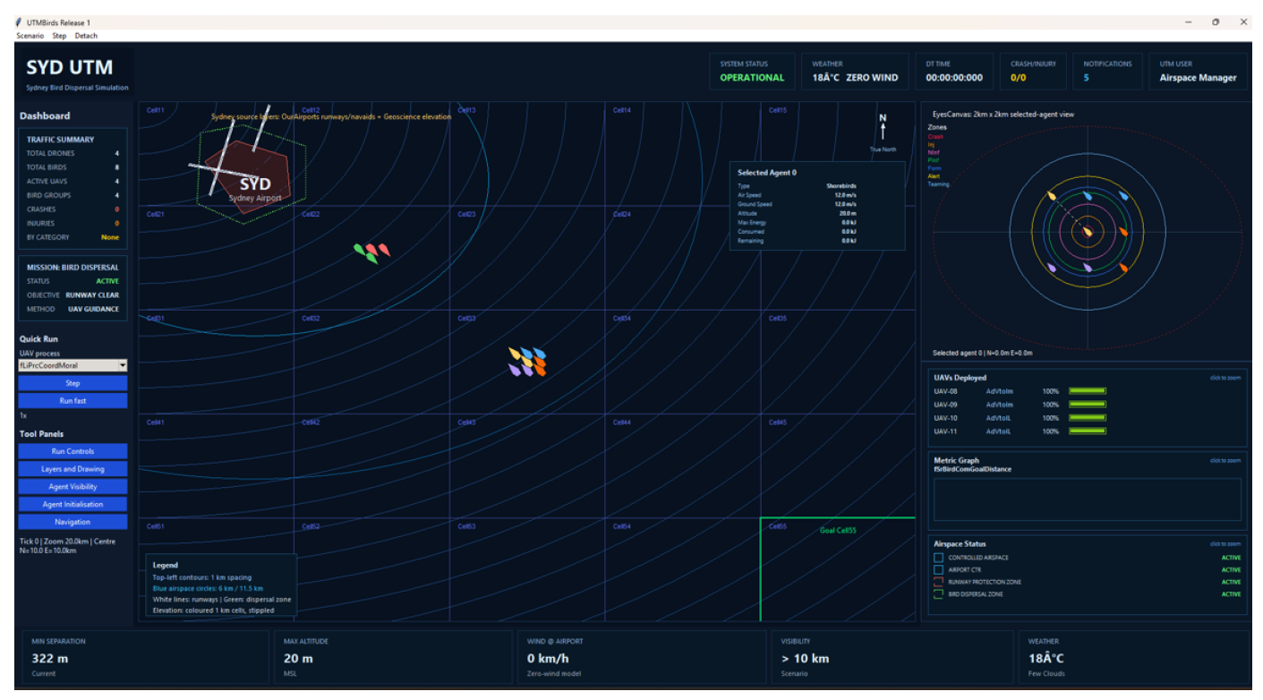The height and width of the screenshot is (700, 1263).
Task: Click the True North arrow on the map
Action: [883, 131]
